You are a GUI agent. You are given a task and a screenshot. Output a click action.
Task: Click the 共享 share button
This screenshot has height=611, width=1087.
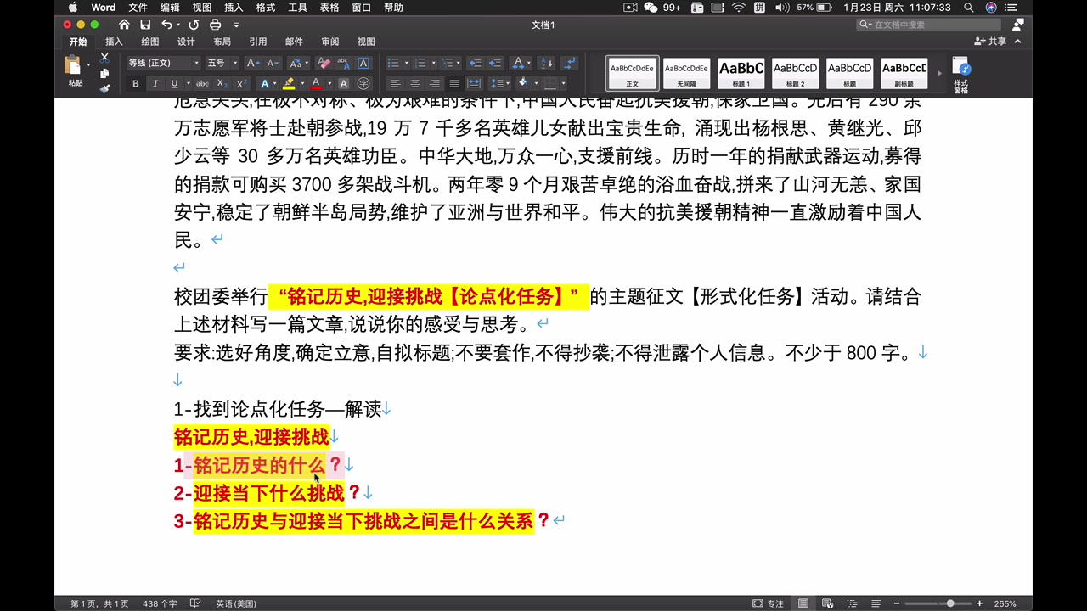click(x=990, y=42)
